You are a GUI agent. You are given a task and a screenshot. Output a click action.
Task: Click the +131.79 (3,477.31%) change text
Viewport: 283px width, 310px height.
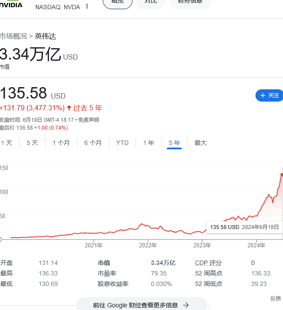point(32,108)
